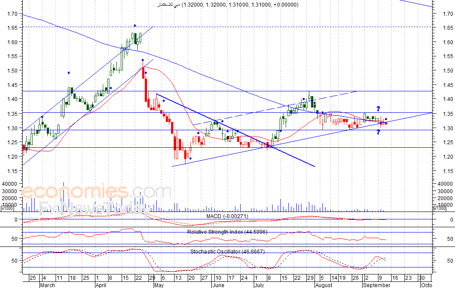Click the May month label
The height and width of the screenshot is (288, 455).
point(159,285)
